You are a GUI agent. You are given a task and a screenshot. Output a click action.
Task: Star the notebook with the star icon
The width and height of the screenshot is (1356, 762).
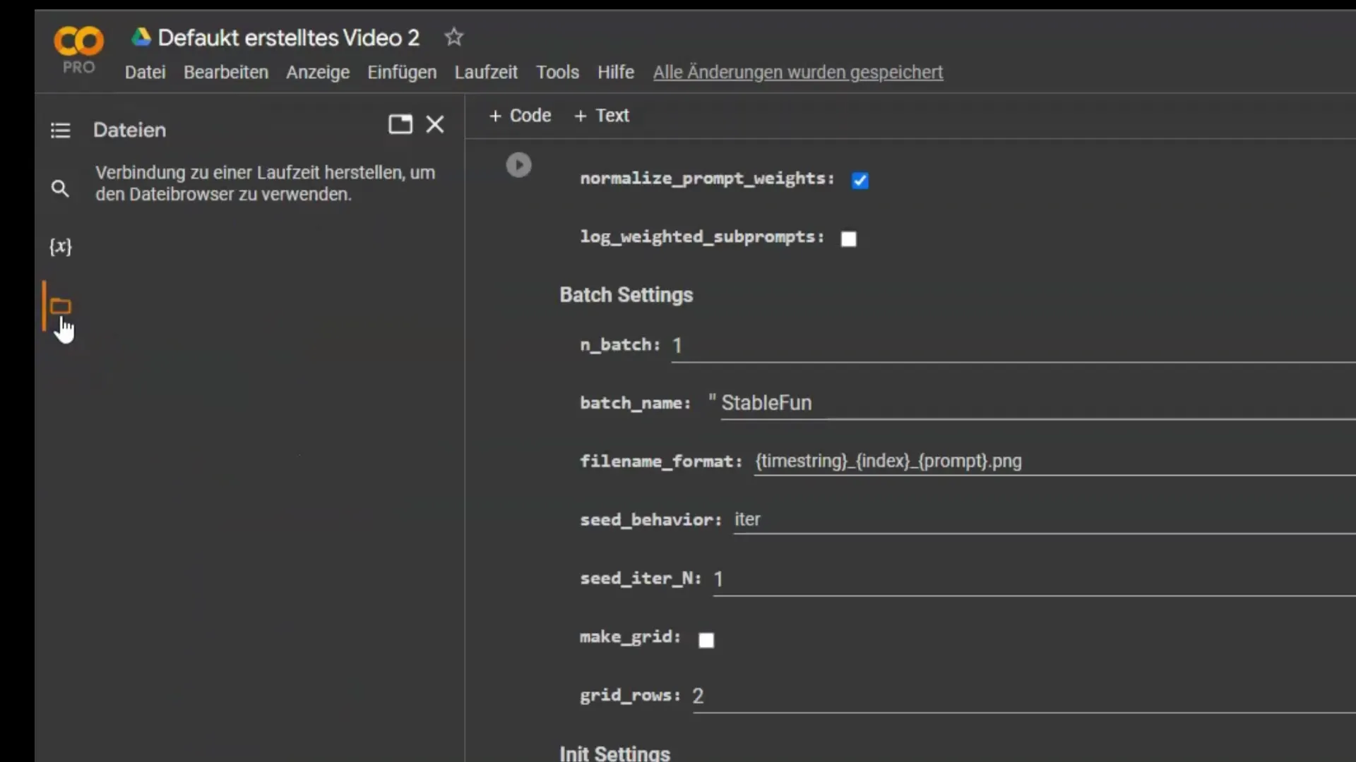pos(454,37)
